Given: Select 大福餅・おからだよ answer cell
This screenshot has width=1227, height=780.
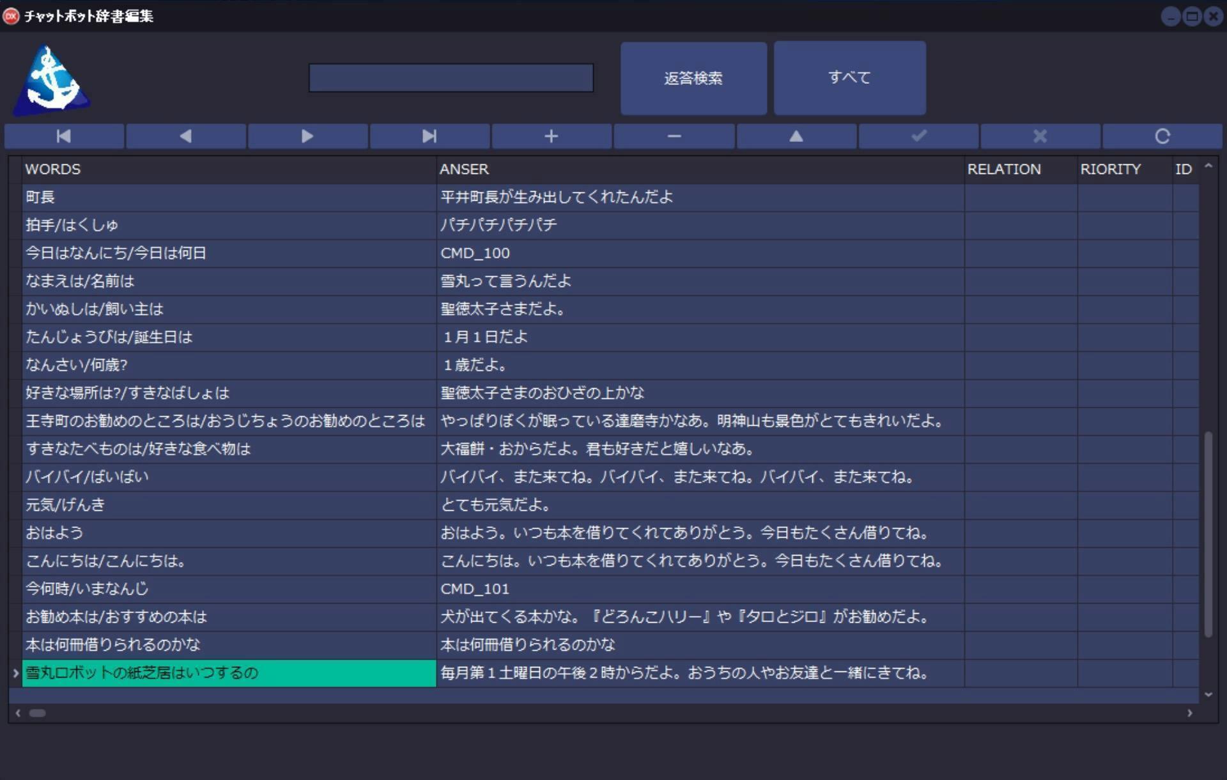Looking at the screenshot, I should point(700,449).
